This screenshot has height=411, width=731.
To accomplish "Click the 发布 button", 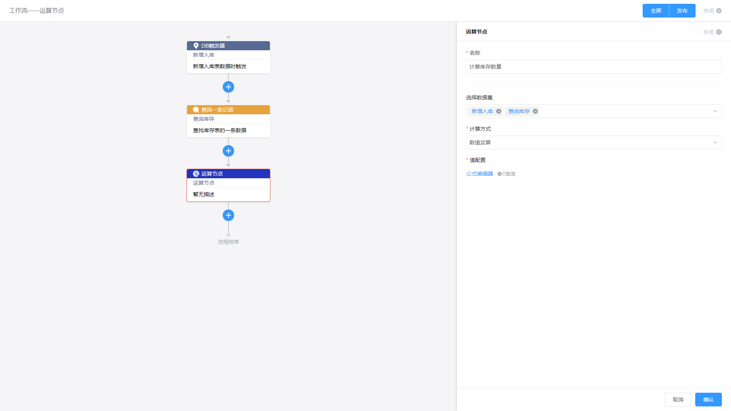I will (682, 11).
